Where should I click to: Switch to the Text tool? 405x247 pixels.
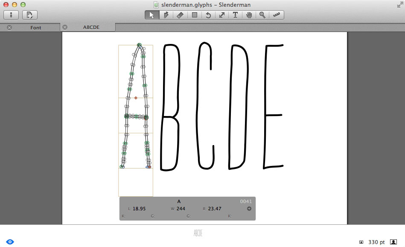(235, 15)
